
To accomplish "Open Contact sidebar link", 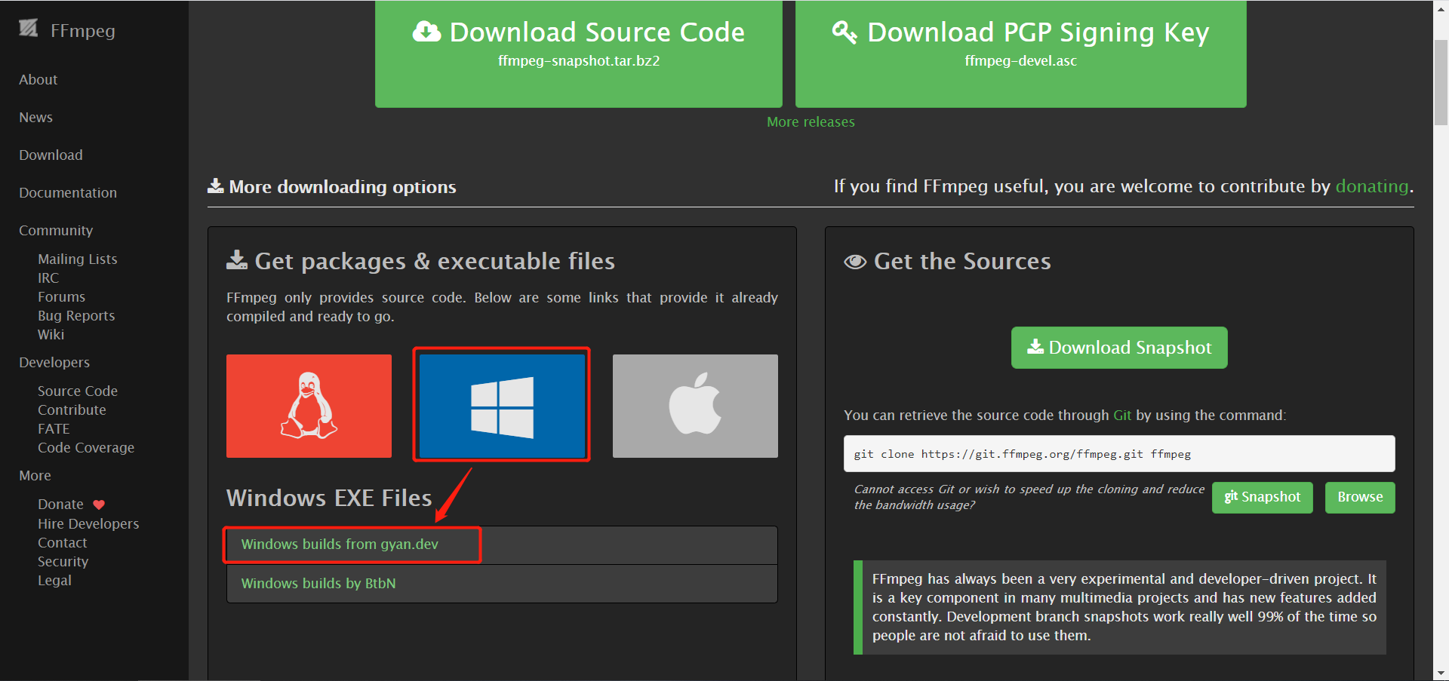I will coord(62,542).
